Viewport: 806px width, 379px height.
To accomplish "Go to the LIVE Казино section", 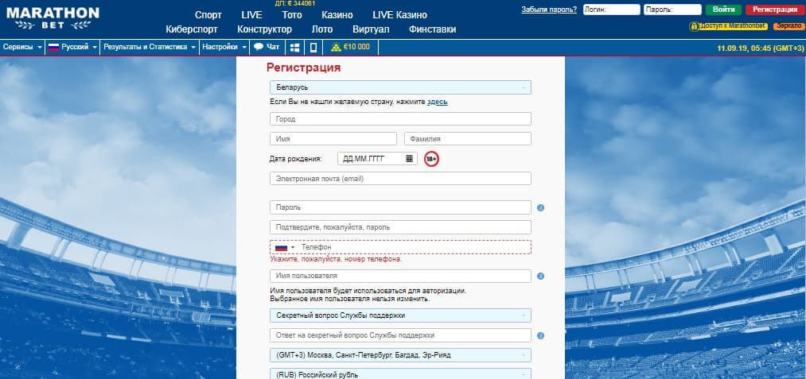I will (399, 15).
